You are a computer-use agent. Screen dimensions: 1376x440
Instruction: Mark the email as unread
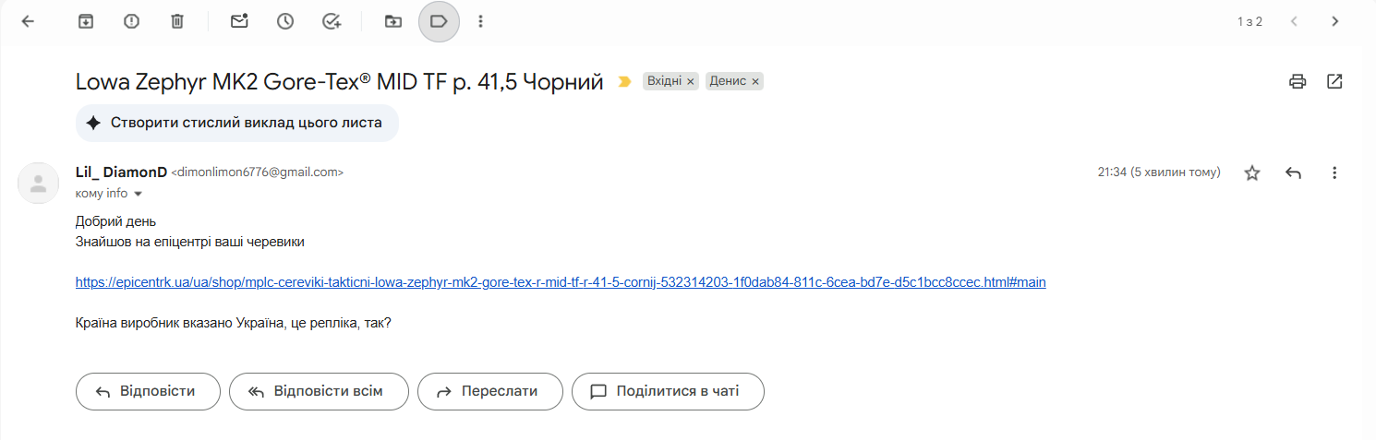pyautogui.click(x=239, y=21)
